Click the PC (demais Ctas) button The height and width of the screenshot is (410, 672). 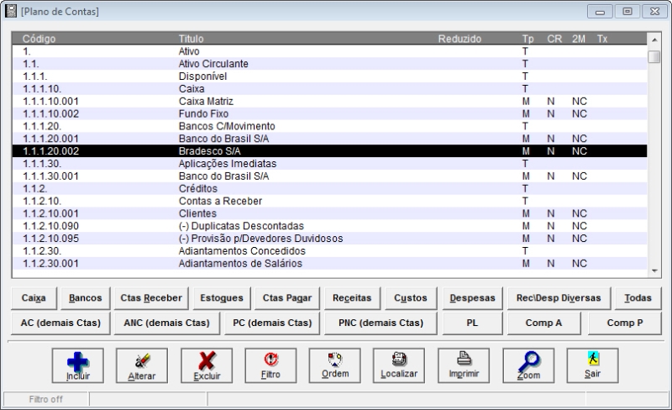272,323
